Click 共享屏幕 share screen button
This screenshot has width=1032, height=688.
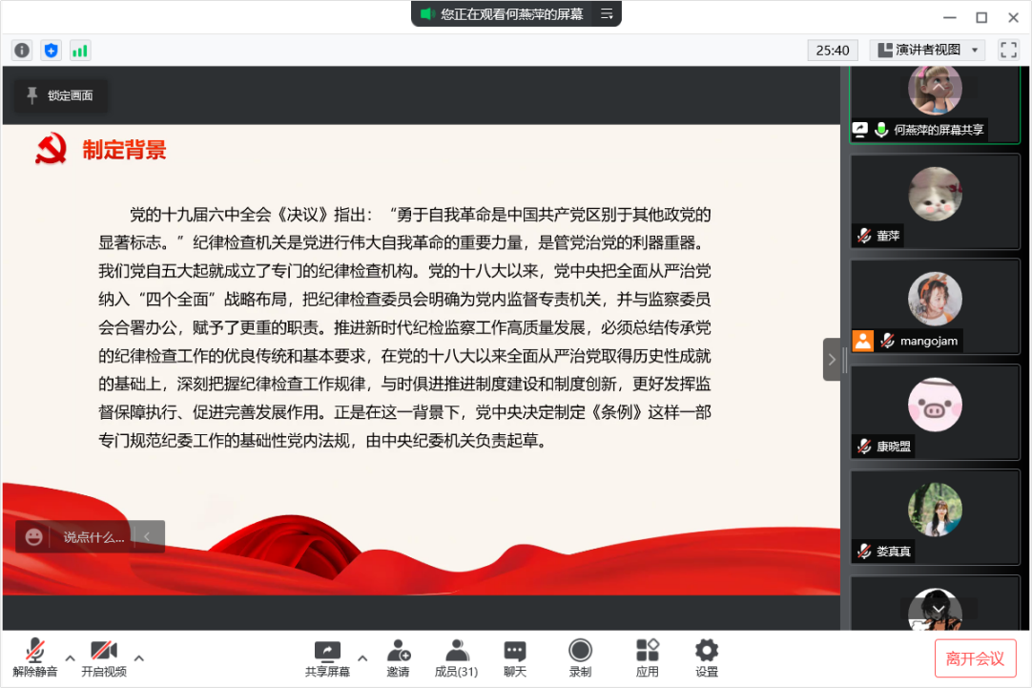click(x=327, y=657)
